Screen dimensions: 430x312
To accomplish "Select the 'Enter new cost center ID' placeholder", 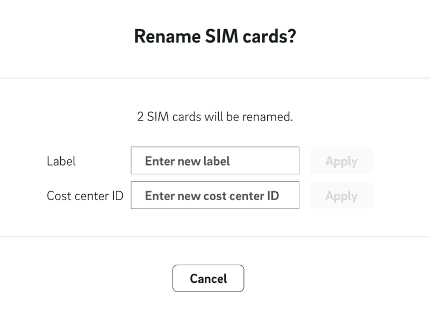I will pyautogui.click(x=212, y=196).
